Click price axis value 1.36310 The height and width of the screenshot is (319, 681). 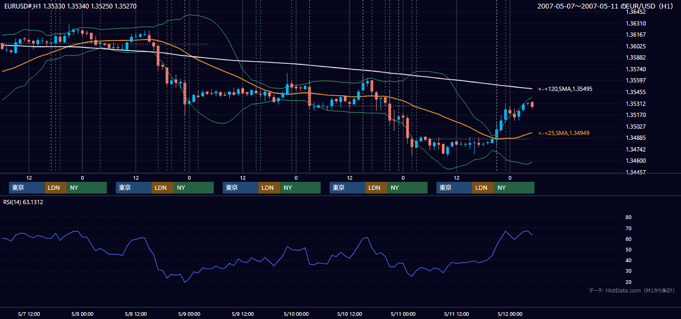pyautogui.click(x=636, y=23)
